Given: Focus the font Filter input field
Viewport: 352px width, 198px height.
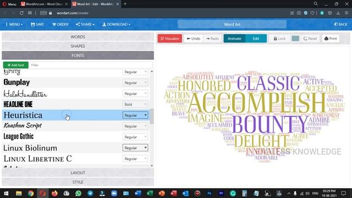Looking at the screenshot, I should click(91, 65).
